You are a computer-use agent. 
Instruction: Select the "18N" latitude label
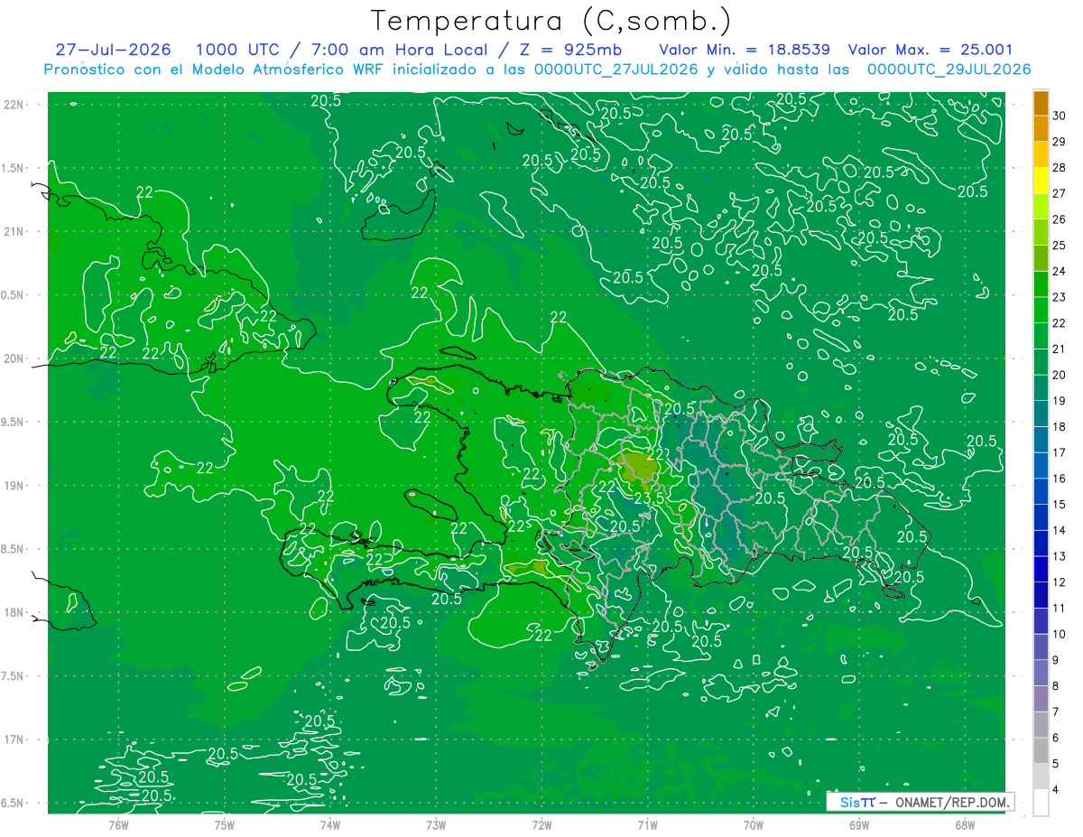click(14, 612)
